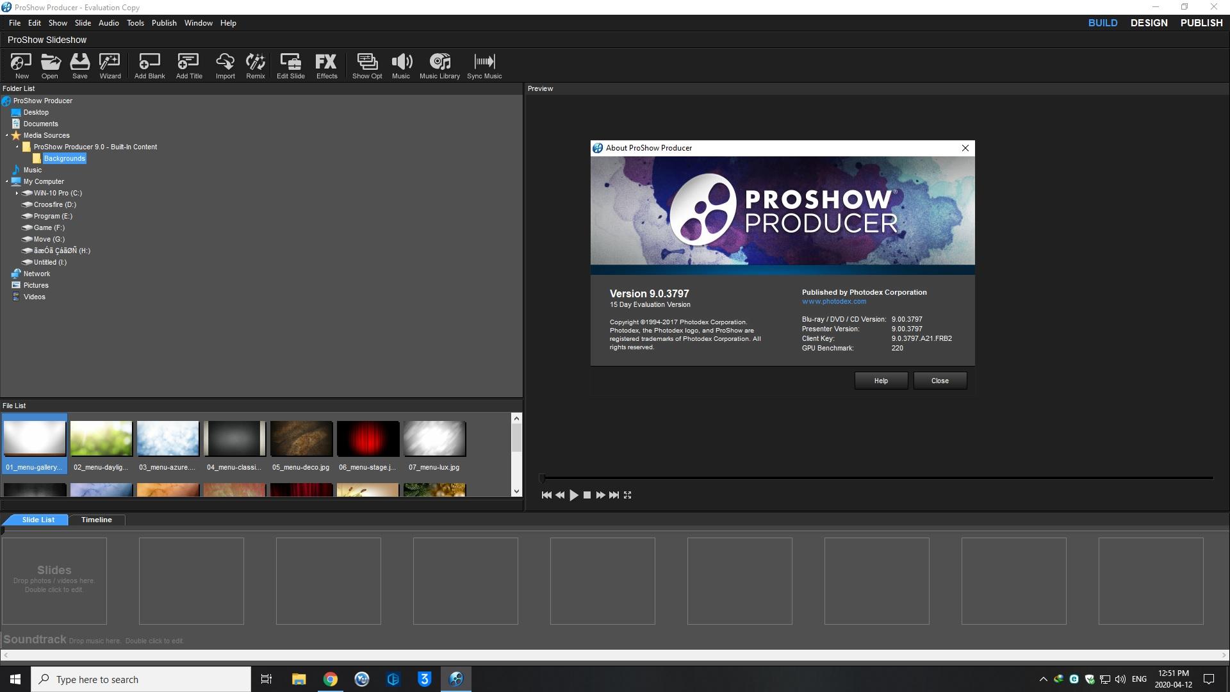Stop the preview playback
This screenshot has height=692, width=1230.
point(587,495)
